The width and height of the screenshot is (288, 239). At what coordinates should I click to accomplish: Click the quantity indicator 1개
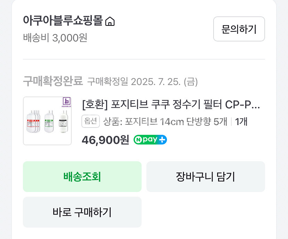pos(242,122)
